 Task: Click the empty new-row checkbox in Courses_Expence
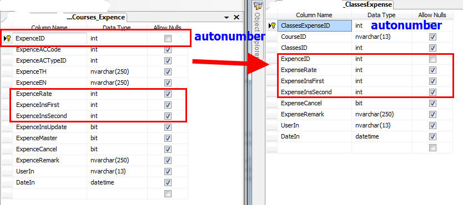pyautogui.click(x=168, y=194)
